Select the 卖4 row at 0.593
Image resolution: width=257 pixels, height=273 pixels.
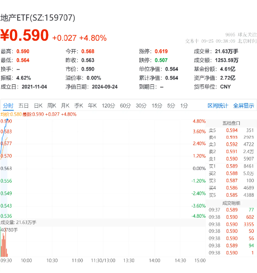[x=231, y=137]
